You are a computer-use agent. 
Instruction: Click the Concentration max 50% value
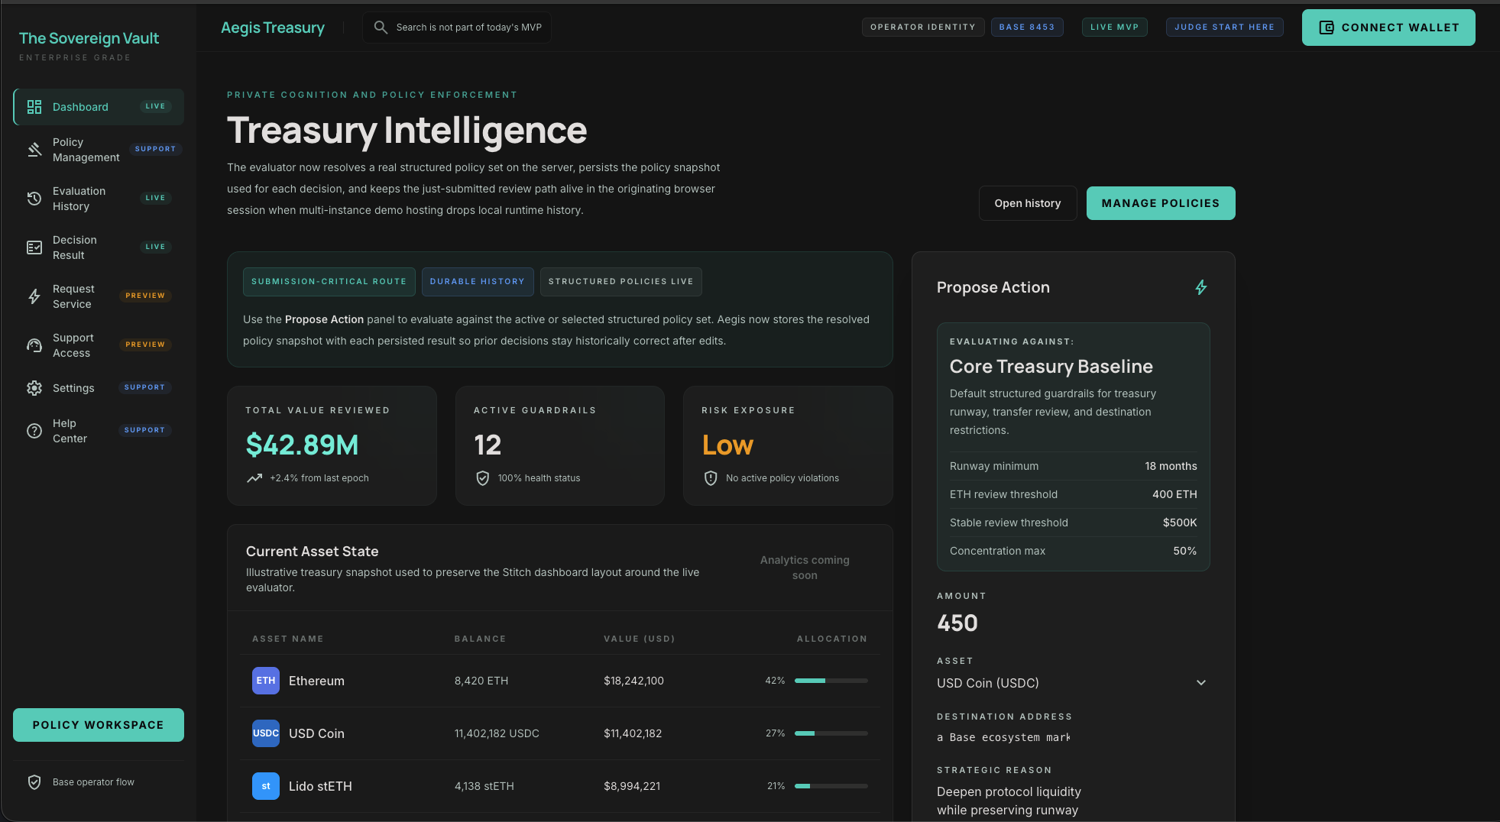point(1185,551)
